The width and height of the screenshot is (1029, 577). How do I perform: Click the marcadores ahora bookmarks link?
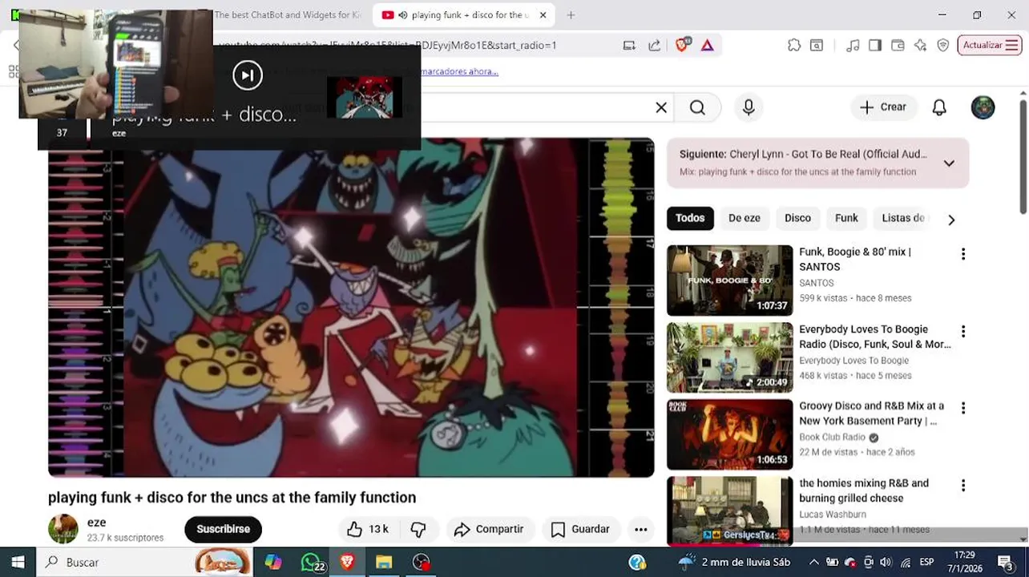pyautogui.click(x=459, y=71)
